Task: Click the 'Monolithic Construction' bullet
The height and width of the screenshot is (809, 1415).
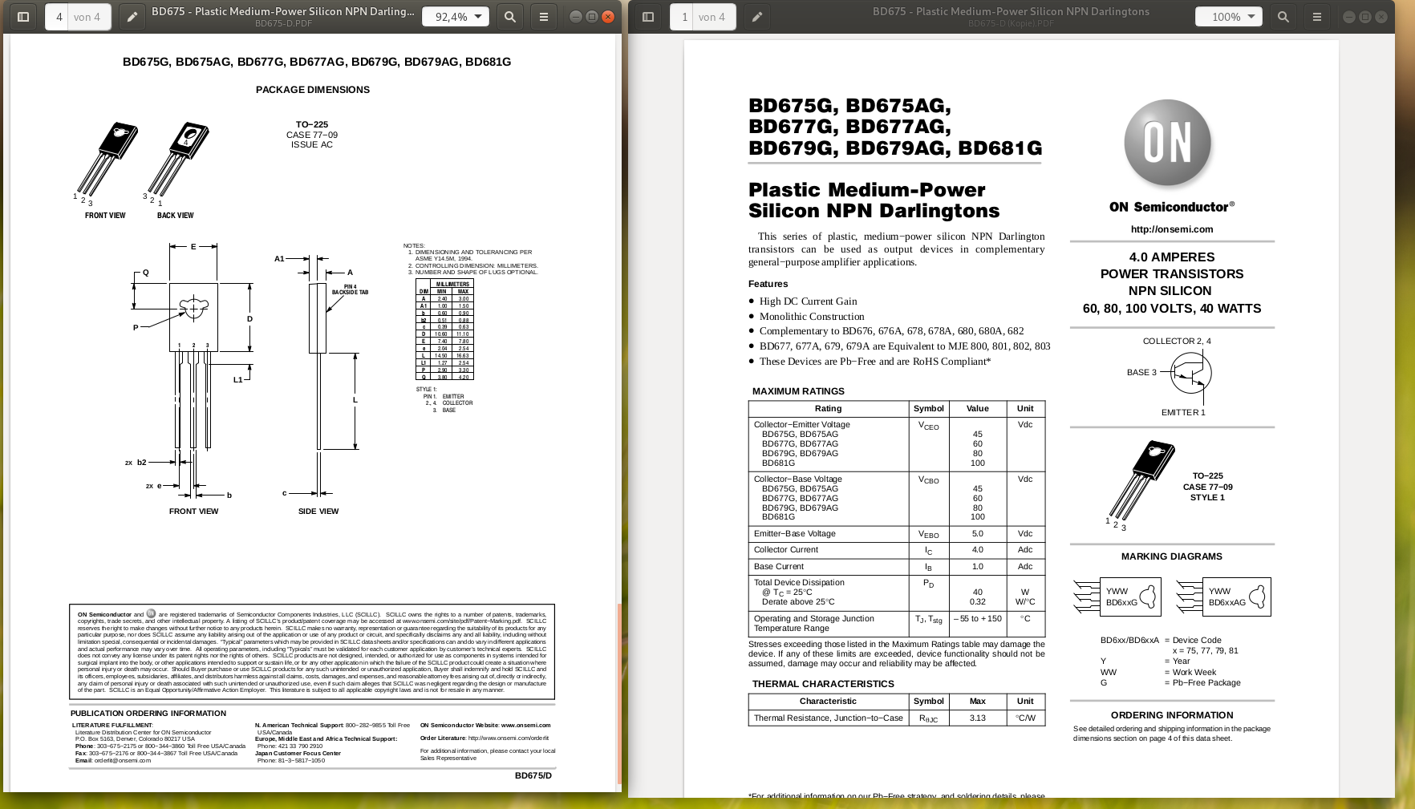Action: [812, 317]
